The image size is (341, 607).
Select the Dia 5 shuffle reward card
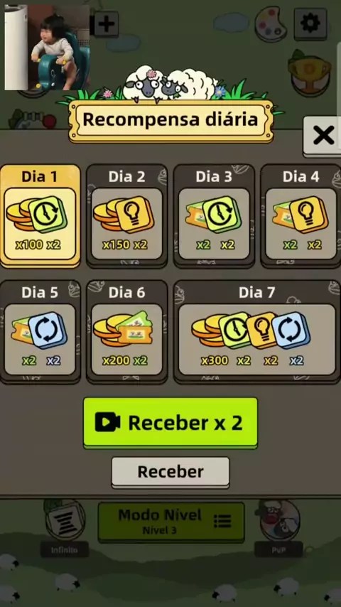(x=40, y=332)
